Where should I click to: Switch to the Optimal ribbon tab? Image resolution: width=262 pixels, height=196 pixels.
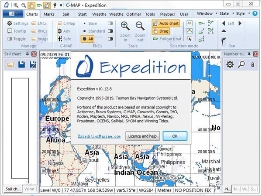[x=133, y=14]
